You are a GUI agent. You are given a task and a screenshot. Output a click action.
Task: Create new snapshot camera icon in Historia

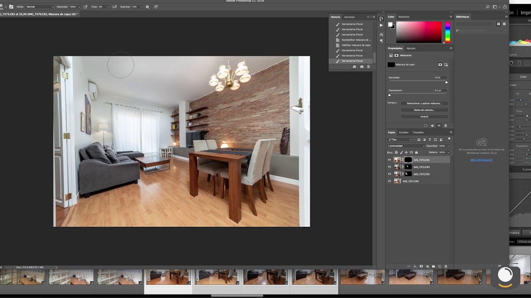[x=362, y=67]
